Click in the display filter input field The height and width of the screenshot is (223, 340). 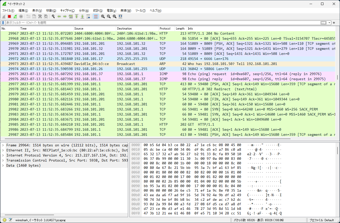162,23
